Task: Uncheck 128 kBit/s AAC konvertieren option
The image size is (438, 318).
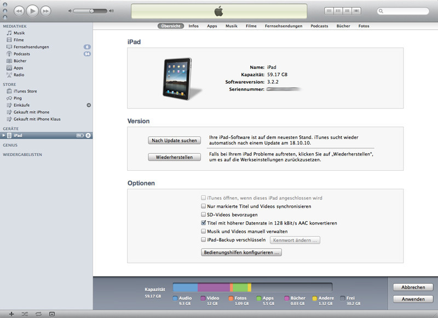Action: (x=203, y=223)
